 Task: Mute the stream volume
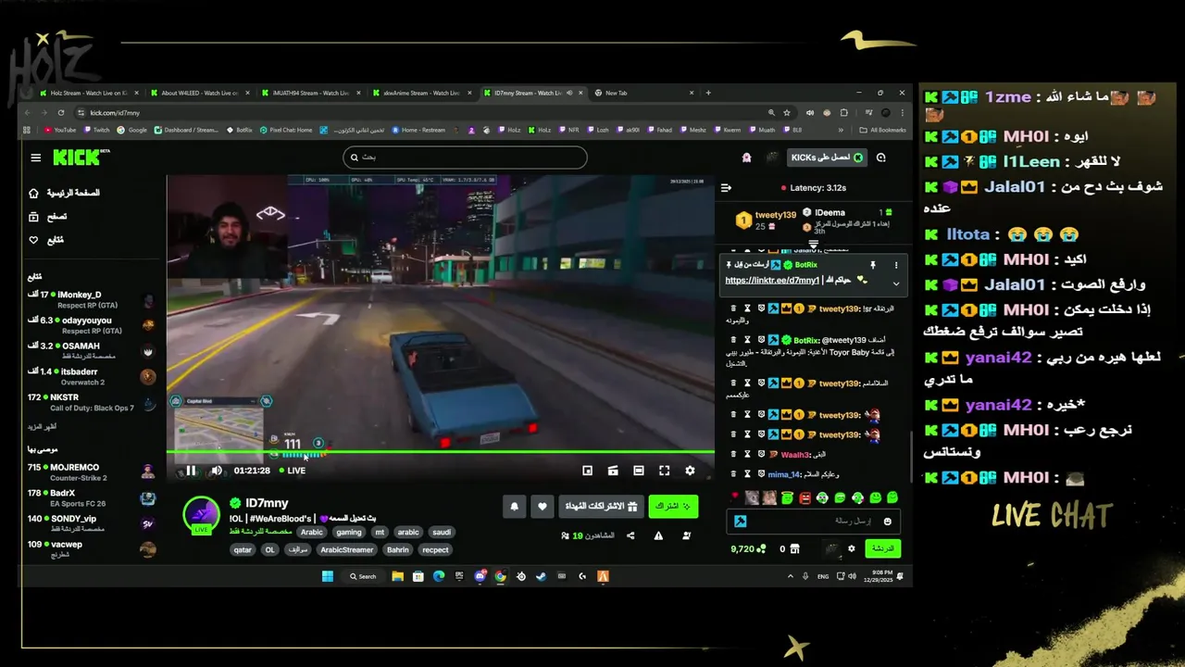coord(217,471)
